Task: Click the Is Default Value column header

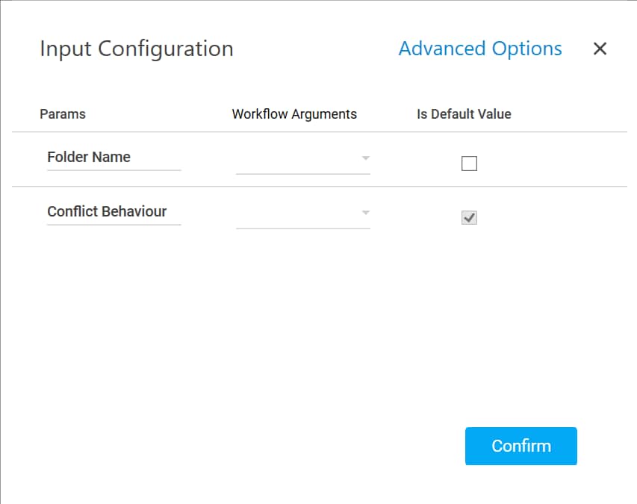Action: (x=464, y=114)
